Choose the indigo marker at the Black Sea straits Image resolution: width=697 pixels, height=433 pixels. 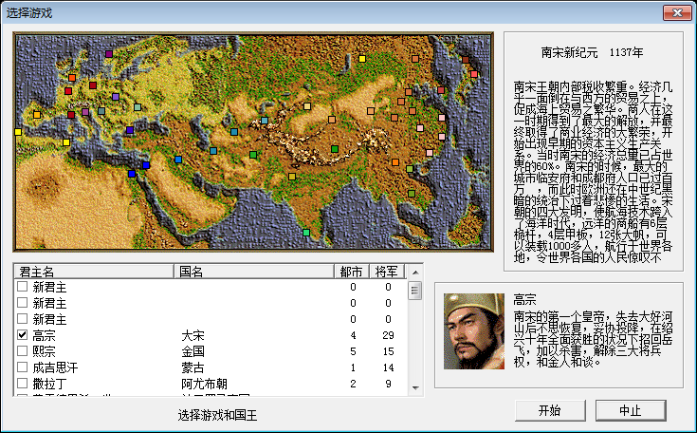[x=130, y=130]
